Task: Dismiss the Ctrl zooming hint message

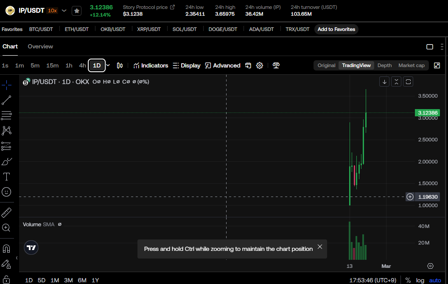Action: tap(320, 247)
